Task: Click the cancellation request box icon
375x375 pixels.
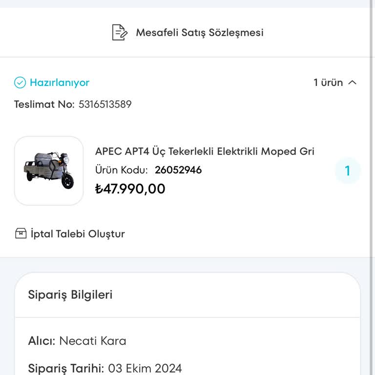Action: pyautogui.click(x=21, y=233)
